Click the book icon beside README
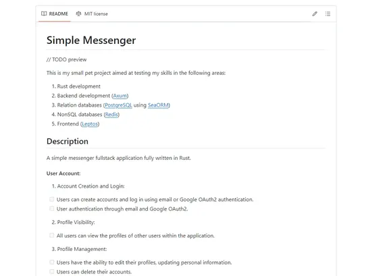The width and height of the screenshot is (387, 276). click(44, 13)
